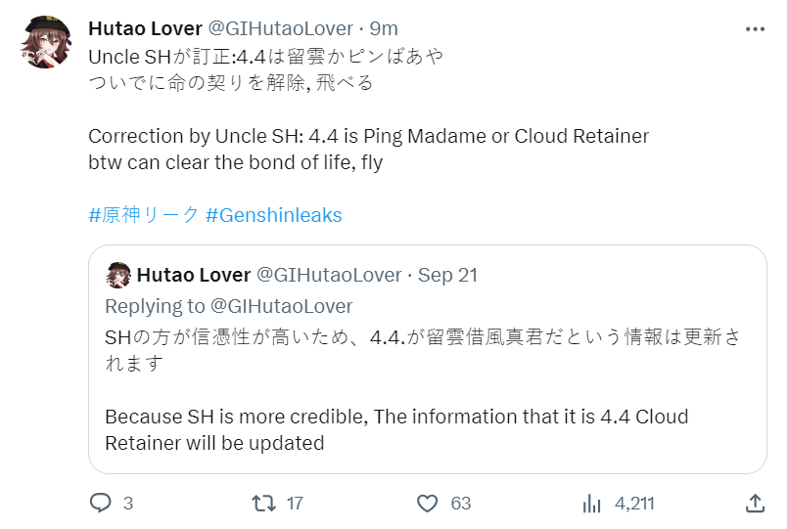Click the Hutao Lover name in the quoted tweet
The width and height of the screenshot is (787, 529).
point(192,275)
